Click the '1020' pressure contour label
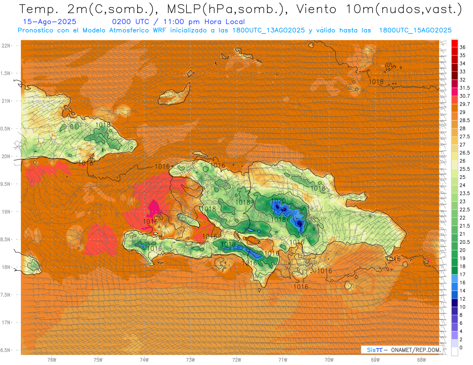 [x=279, y=201]
